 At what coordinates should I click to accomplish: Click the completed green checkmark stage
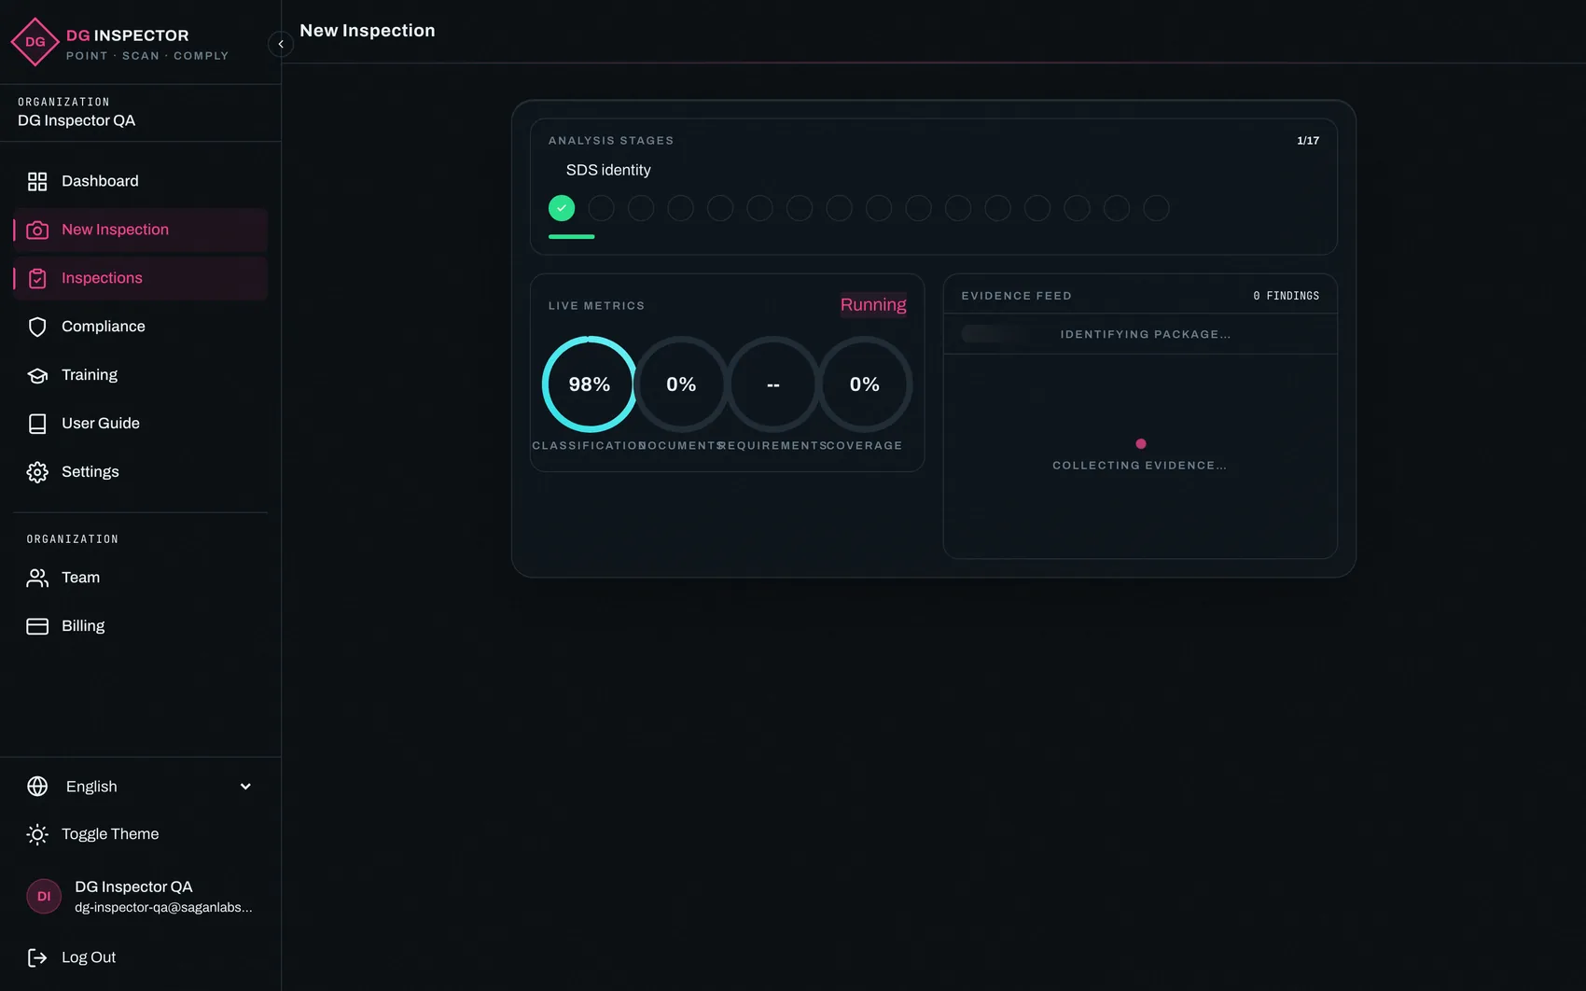click(x=562, y=208)
